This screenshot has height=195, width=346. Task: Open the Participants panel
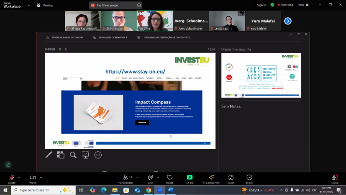[x=126, y=179]
